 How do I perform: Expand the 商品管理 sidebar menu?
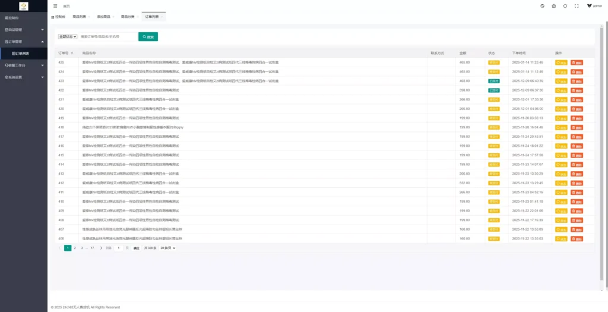[24, 29]
